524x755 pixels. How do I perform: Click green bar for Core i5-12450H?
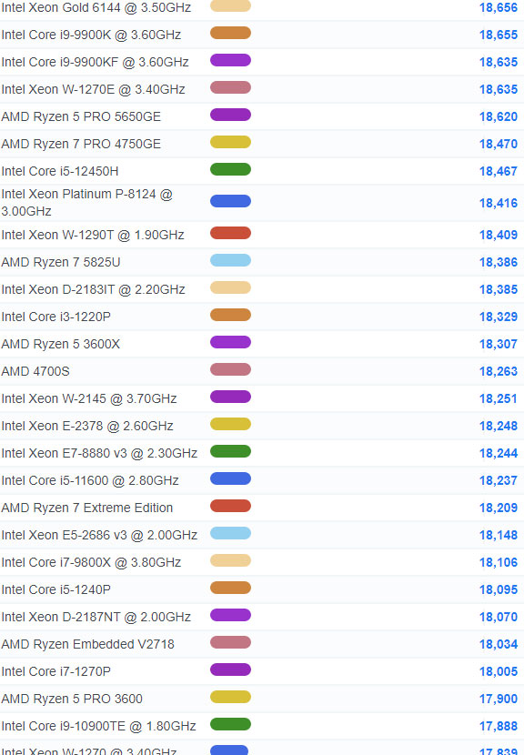[231, 169]
